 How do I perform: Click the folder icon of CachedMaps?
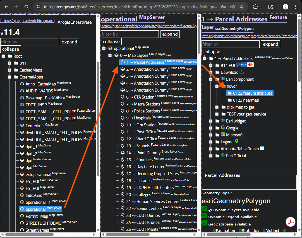pyautogui.click(x=16, y=70)
